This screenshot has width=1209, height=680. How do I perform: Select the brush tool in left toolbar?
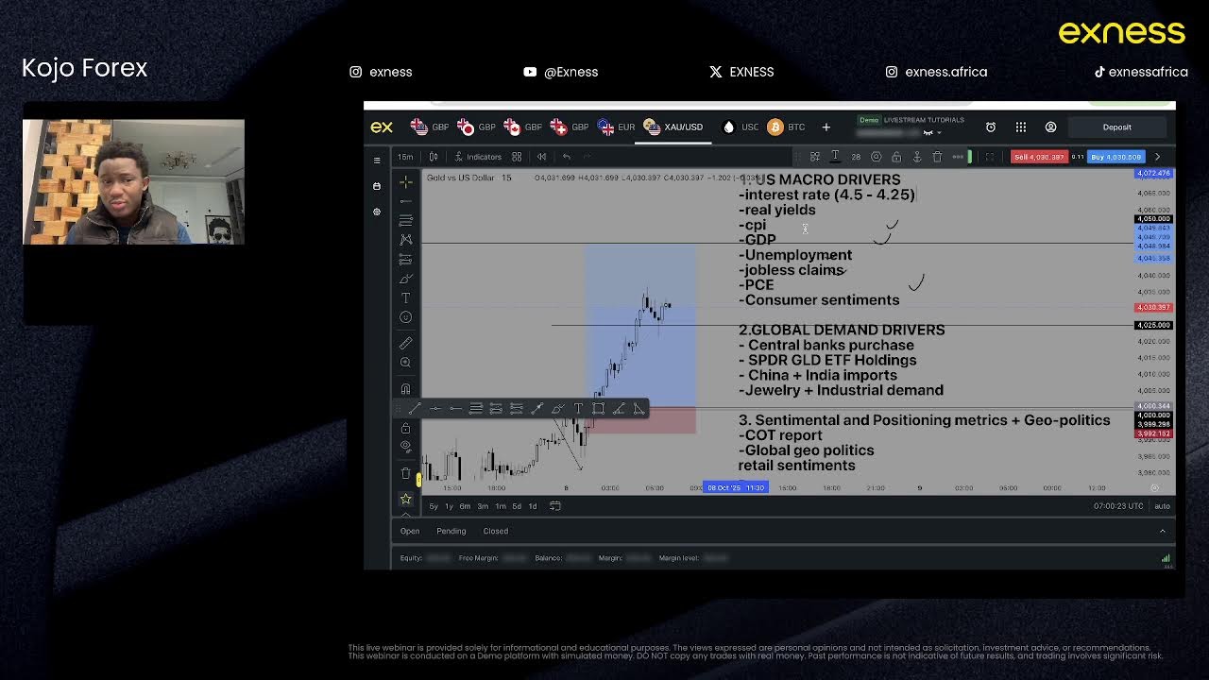pyautogui.click(x=406, y=279)
